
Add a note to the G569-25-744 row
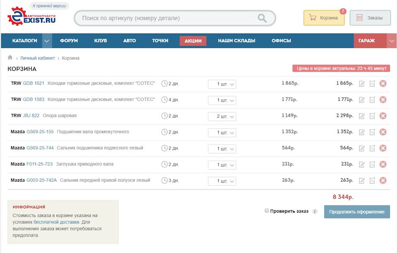[372, 148]
